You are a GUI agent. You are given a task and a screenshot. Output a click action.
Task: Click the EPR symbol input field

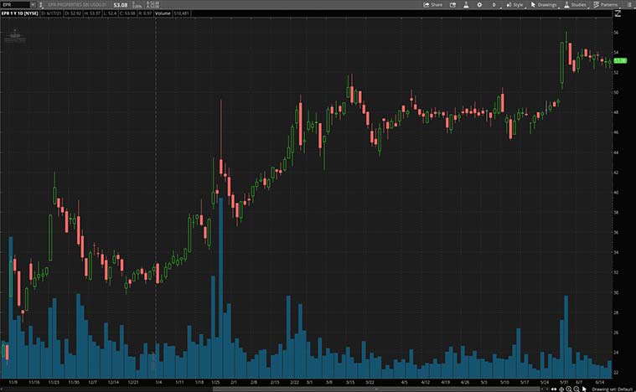pyautogui.click(x=15, y=4)
